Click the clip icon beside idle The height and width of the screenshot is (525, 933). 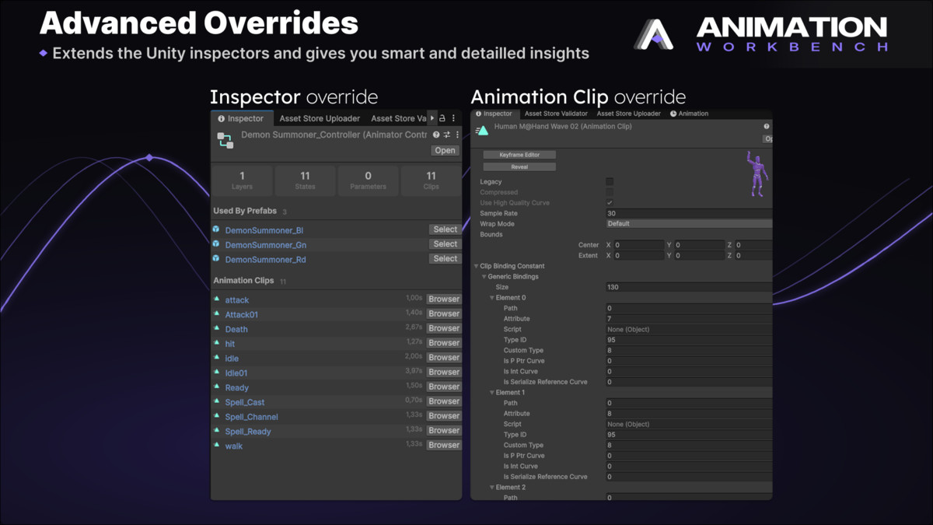217,358
